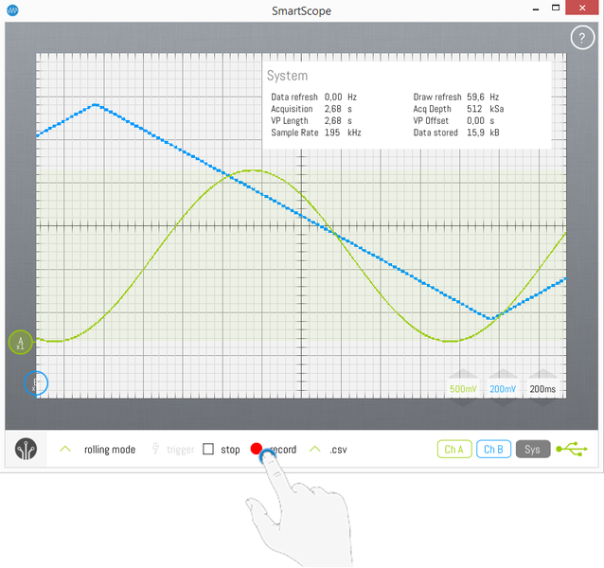Click the USB connection status icon
The height and width of the screenshot is (568, 604).
(x=572, y=449)
